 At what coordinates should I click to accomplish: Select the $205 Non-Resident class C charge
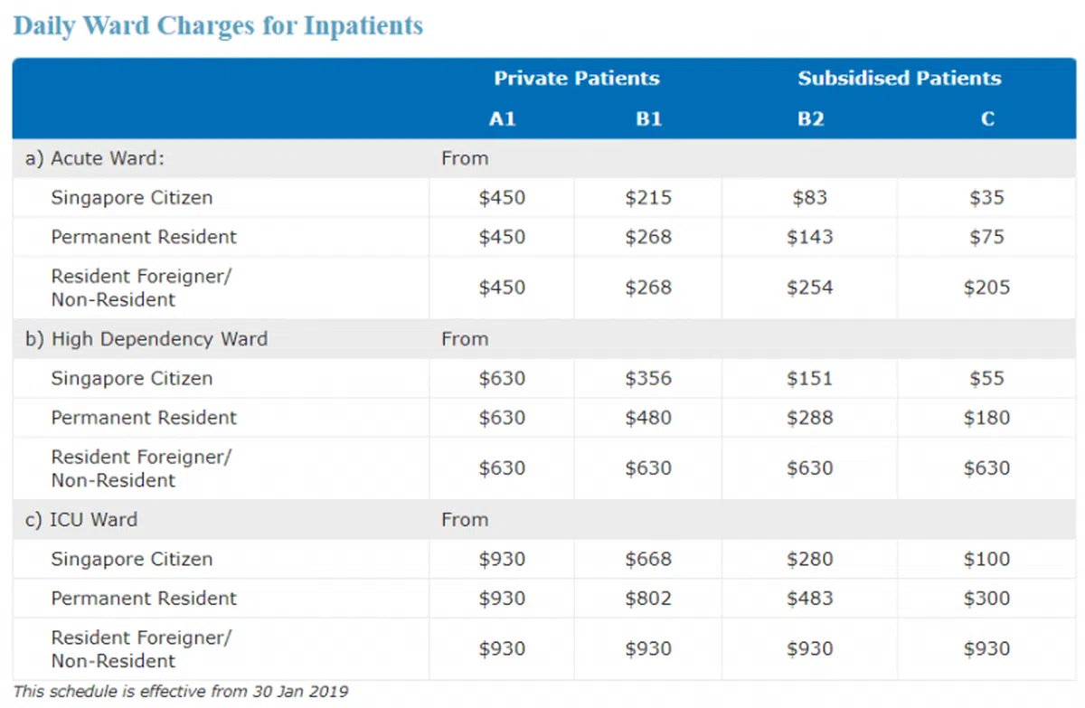click(x=986, y=288)
